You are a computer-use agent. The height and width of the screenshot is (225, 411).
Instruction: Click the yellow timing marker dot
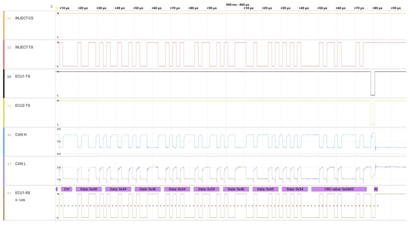57,8
